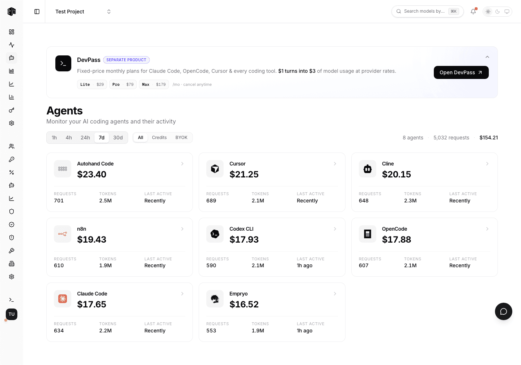Choose the Max $179 plan chip
This screenshot has width=521, height=365.
click(154, 84)
